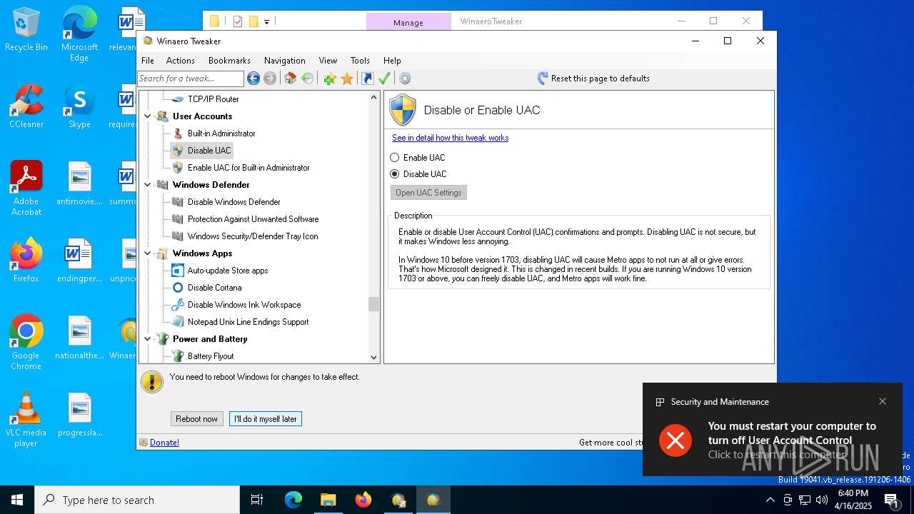Open the VLC media player shortcut

26,420
